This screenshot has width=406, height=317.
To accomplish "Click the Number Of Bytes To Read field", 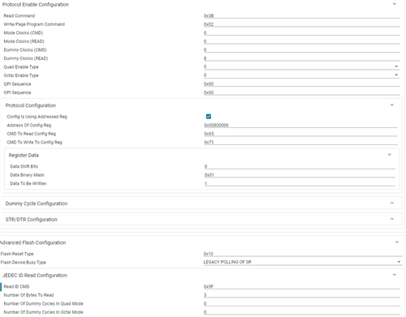I will click(301, 295).
